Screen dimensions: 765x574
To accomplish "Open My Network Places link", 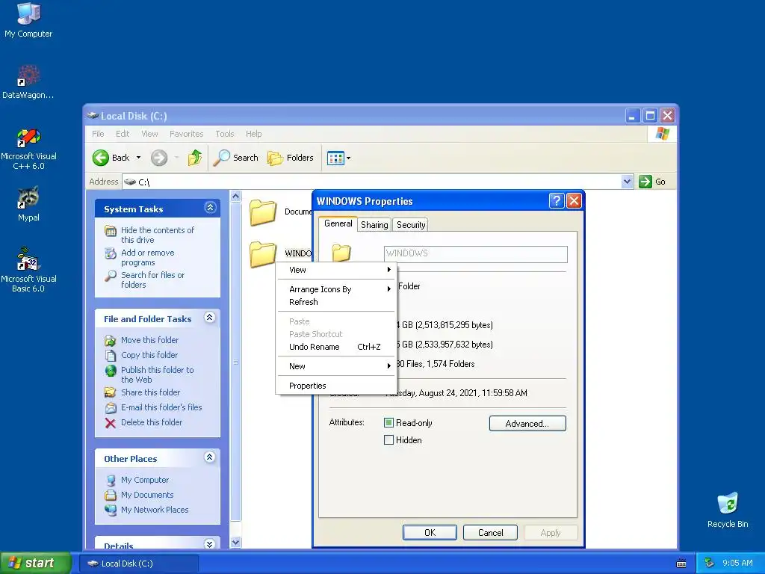I will 154,510.
